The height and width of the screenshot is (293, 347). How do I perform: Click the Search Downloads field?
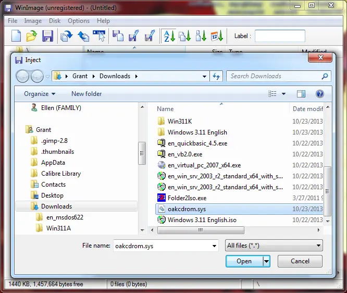tap(276, 76)
